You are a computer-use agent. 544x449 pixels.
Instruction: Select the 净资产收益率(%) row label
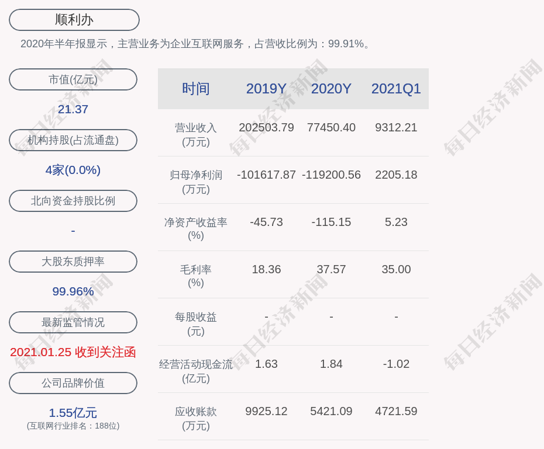coord(196,229)
